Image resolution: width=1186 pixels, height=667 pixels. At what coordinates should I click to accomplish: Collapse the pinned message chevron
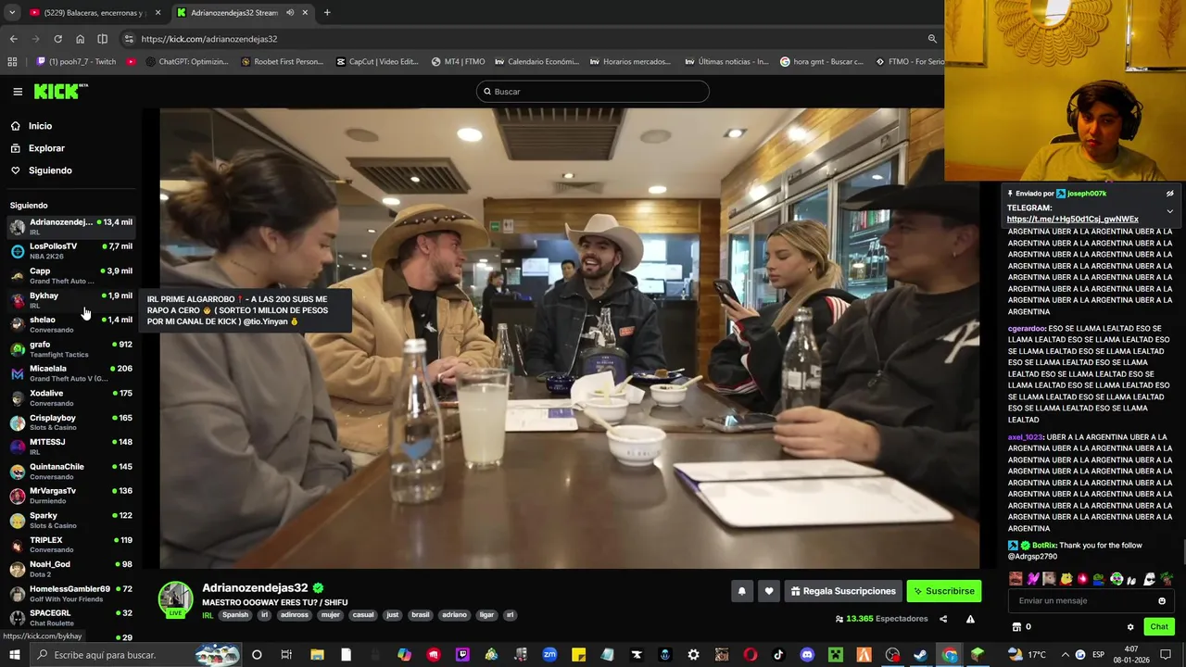(1169, 211)
